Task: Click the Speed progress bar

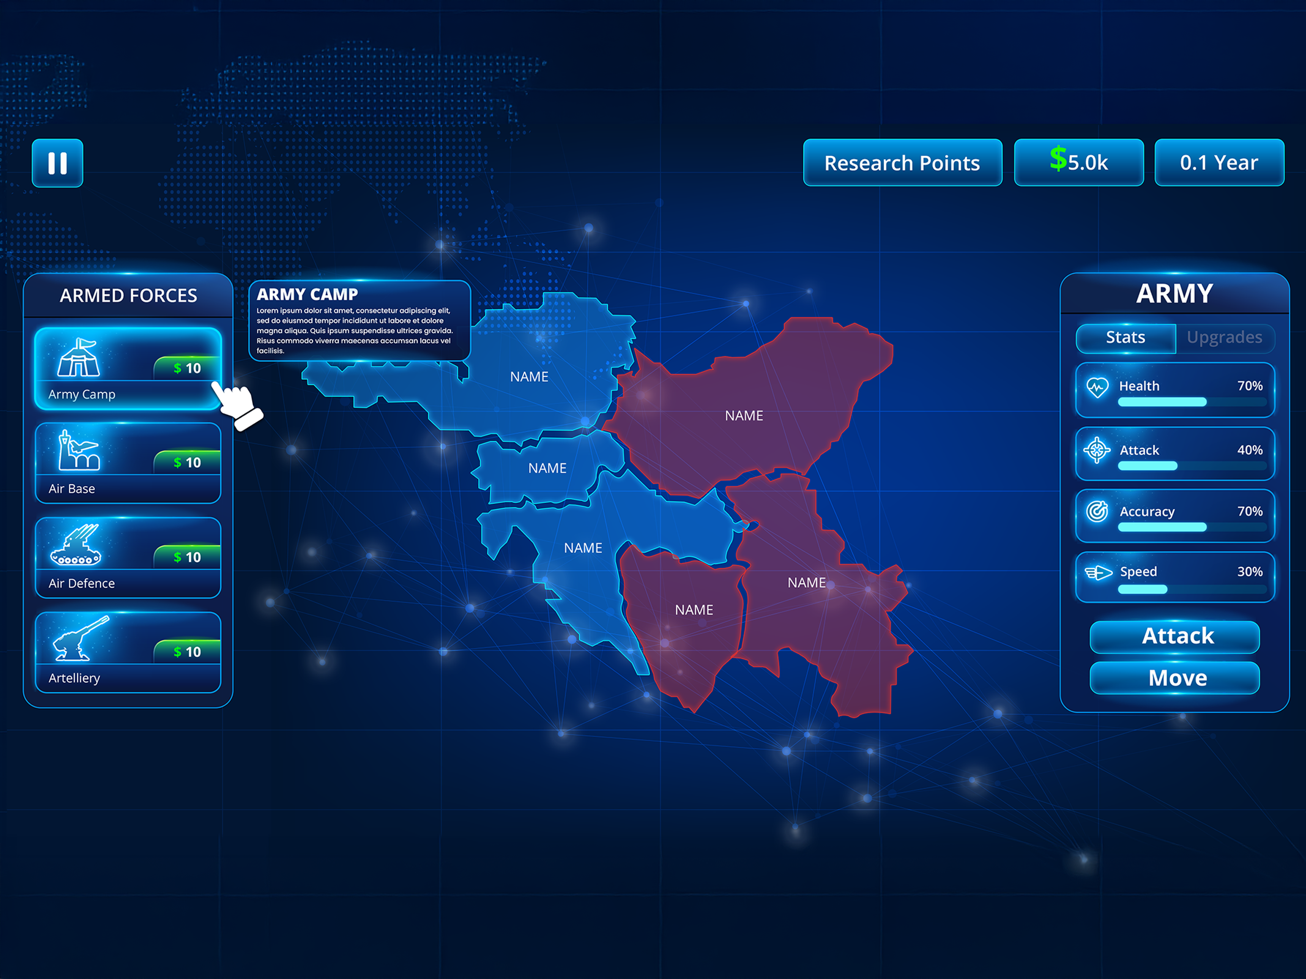Action: (1192, 589)
